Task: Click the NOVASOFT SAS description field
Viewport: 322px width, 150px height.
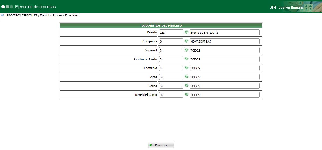Action: point(224,41)
